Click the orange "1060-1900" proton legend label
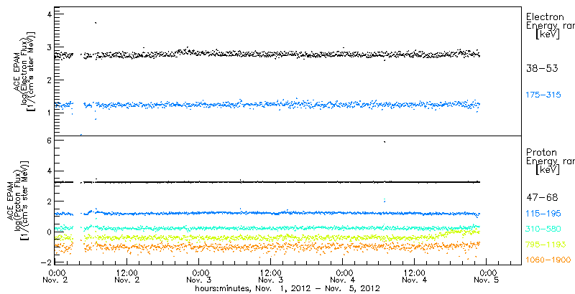Image resolution: width=575 pixels, height=294 pixels. click(548, 260)
